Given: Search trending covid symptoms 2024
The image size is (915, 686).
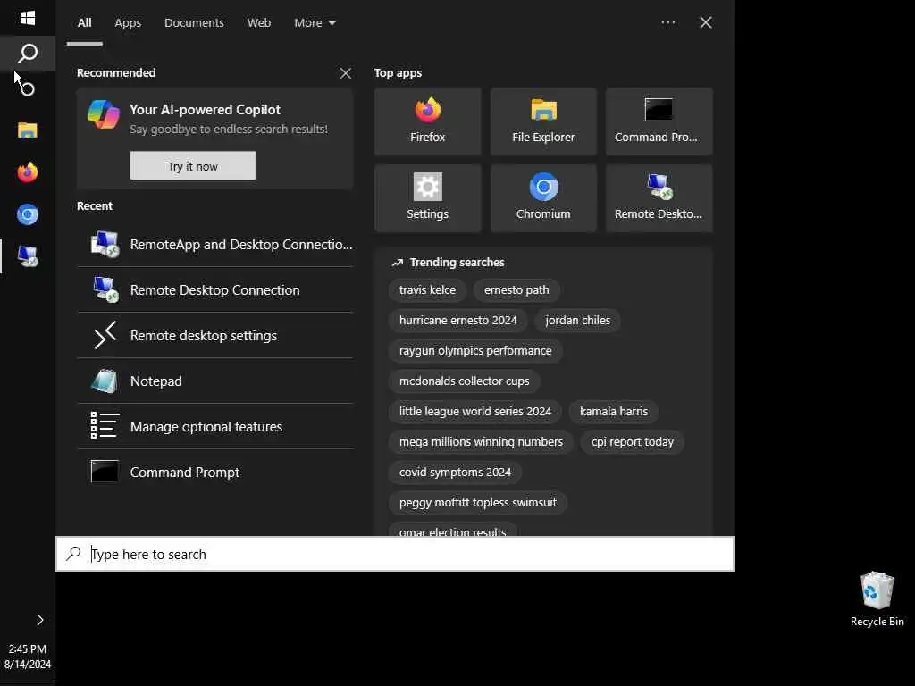Looking at the screenshot, I should (455, 472).
